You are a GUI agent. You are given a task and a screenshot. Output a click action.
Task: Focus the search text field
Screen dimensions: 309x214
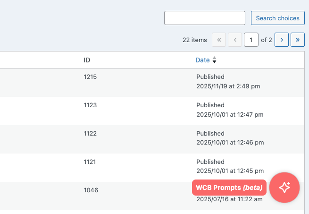pos(204,18)
